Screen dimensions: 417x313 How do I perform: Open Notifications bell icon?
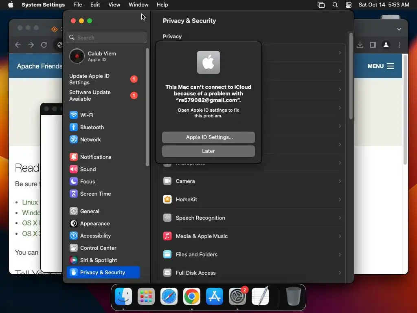coord(73,157)
